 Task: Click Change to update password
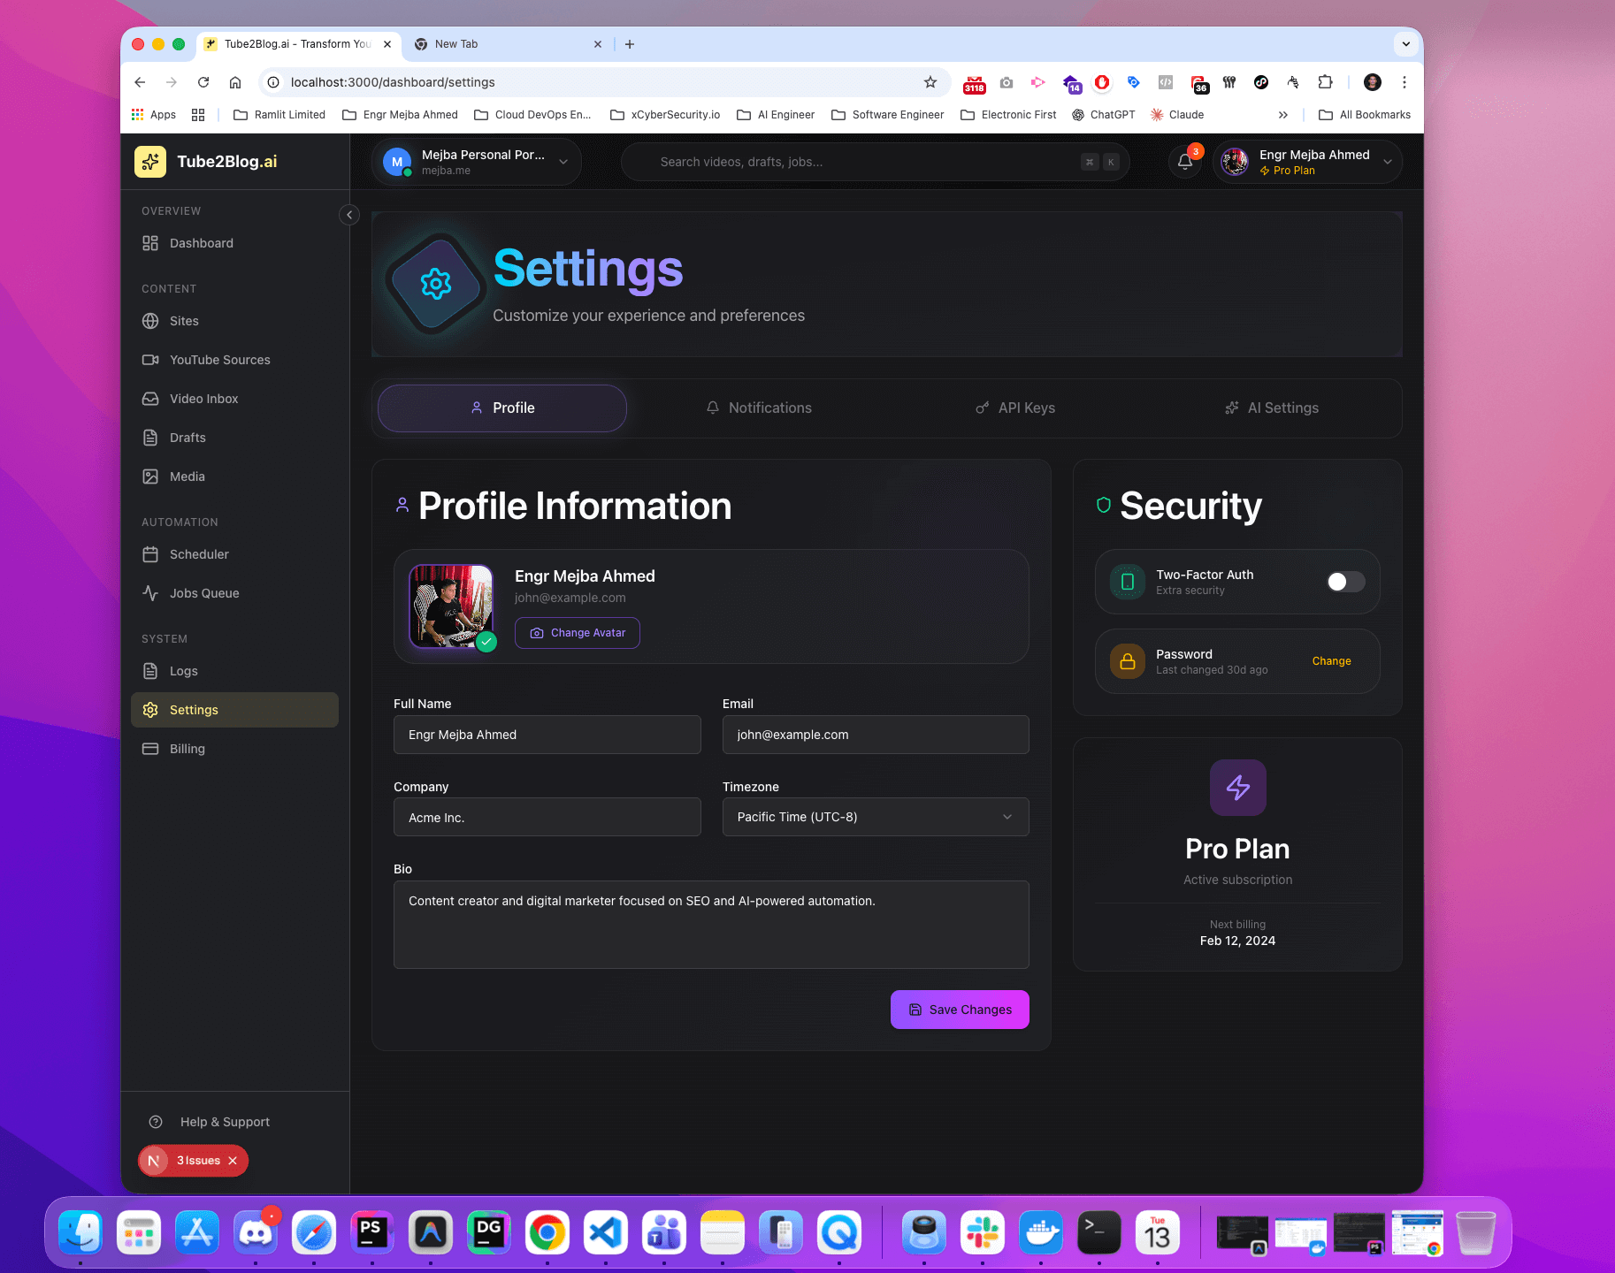tap(1331, 660)
